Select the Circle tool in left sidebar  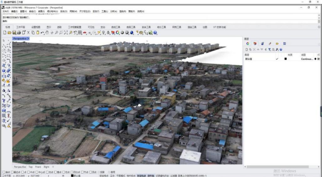point(4,51)
